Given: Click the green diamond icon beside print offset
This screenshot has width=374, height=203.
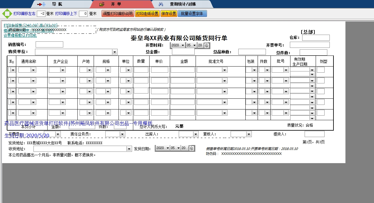Looking at the screenshot, I should click(x=7, y=14).
